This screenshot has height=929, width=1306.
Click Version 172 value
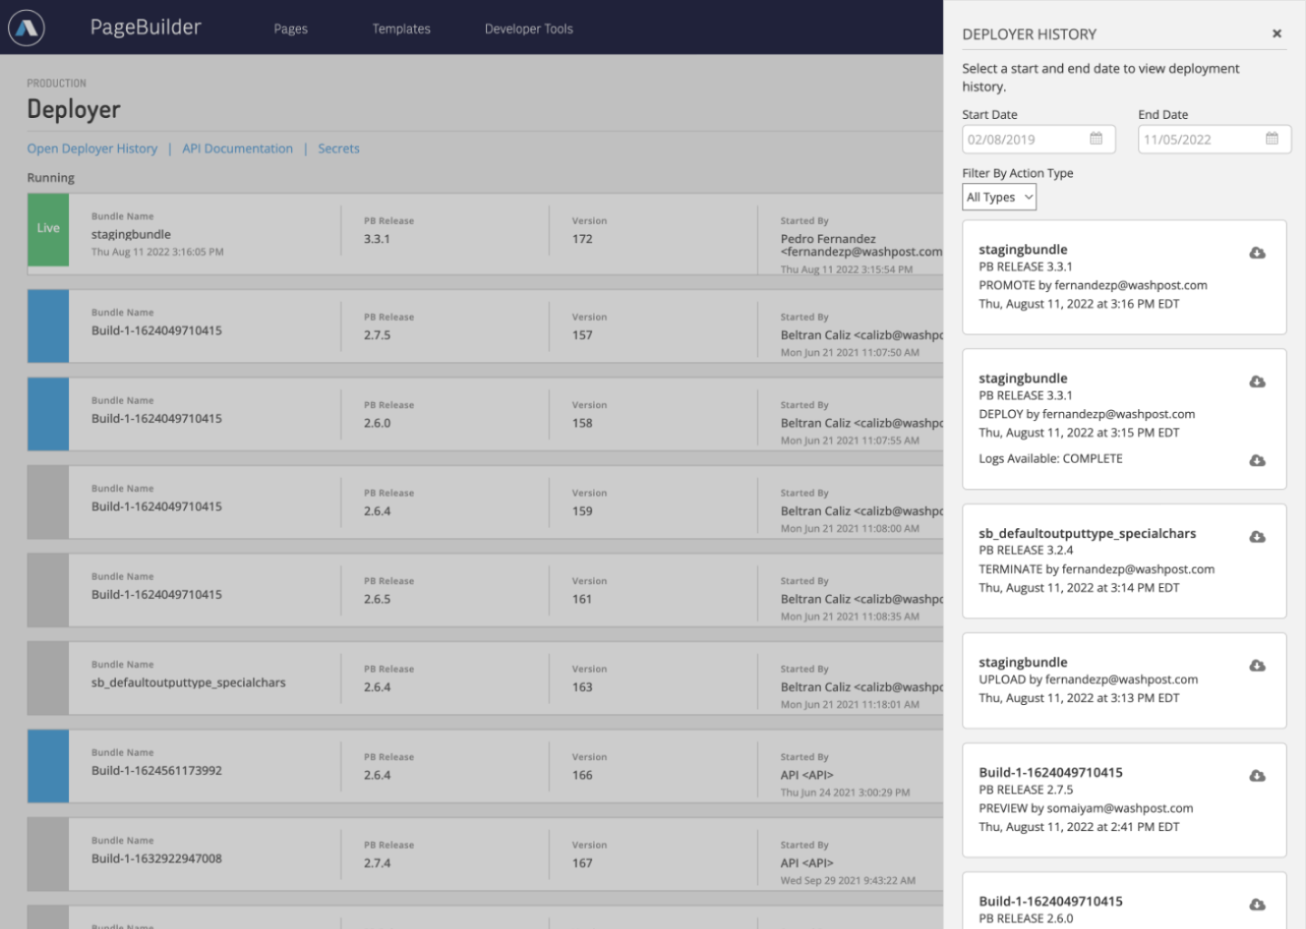pyautogui.click(x=582, y=239)
